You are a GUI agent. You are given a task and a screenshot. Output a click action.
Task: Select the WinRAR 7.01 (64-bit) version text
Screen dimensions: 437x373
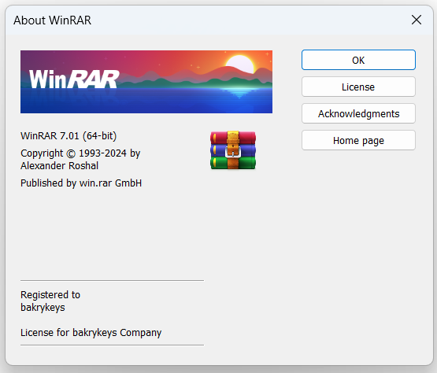tap(69, 136)
